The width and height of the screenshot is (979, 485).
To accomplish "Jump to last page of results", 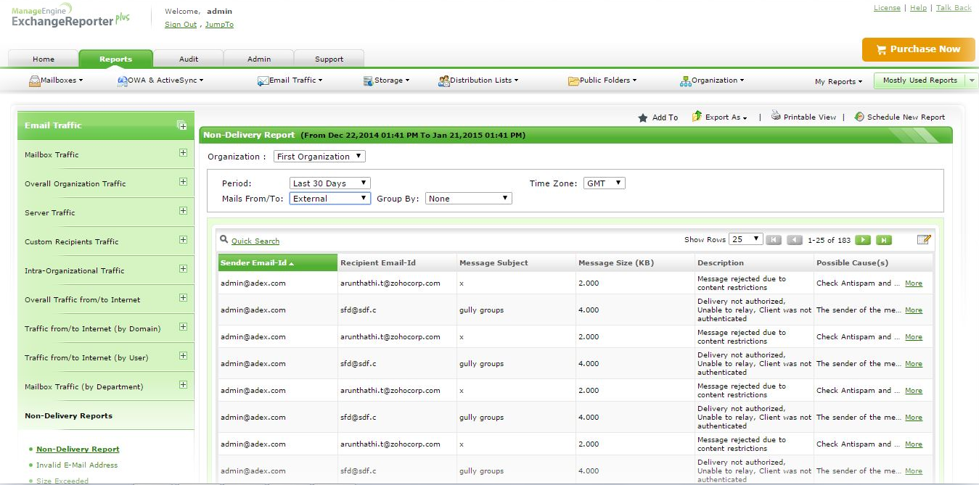I will (x=883, y=240).
